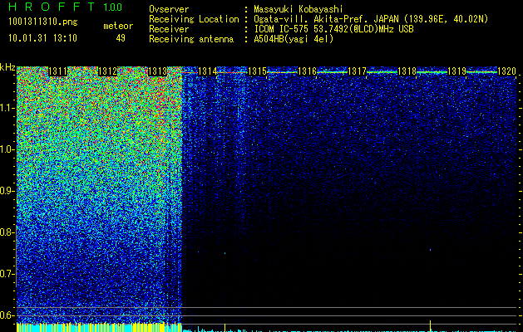
Task: Click the 1320 time marker
Action: click(x=506, y=71)
